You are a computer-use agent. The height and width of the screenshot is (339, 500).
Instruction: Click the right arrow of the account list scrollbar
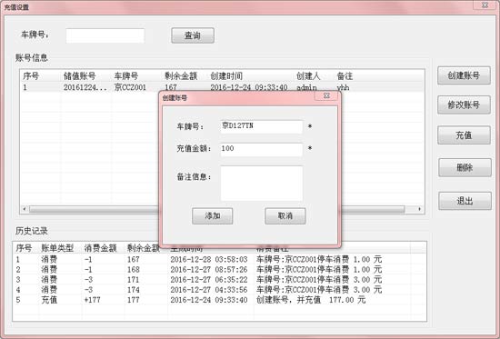tap(419, 209)
